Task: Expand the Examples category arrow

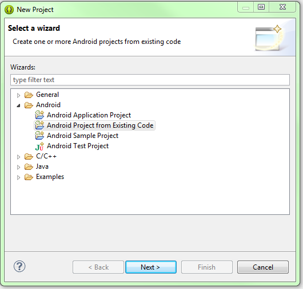Action: coord(18,177)
